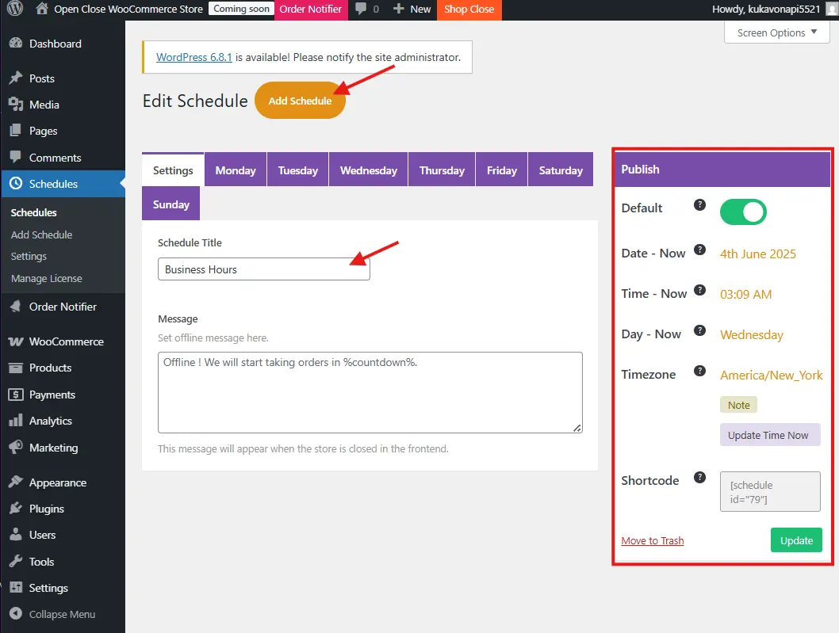The image size is (839, 633).
Task: Click the Products box icon
Action: point(16,368)
